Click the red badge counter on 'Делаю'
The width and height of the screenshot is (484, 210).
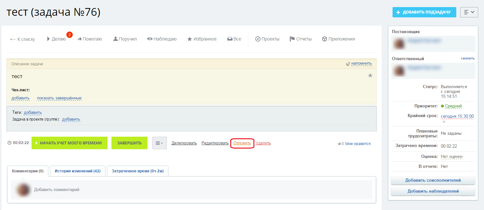[70, 34]
